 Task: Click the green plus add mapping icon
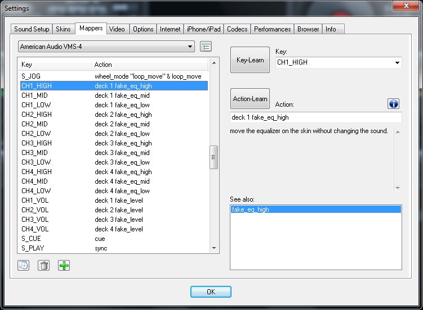[64, 266]
